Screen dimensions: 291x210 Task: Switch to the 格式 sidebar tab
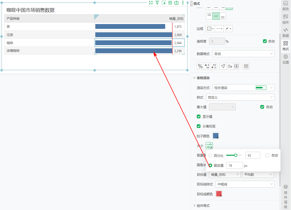tap(286, 46)
